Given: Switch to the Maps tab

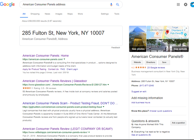Looking at the screenshot, I should pyautogui.click(x=70, y=14).
